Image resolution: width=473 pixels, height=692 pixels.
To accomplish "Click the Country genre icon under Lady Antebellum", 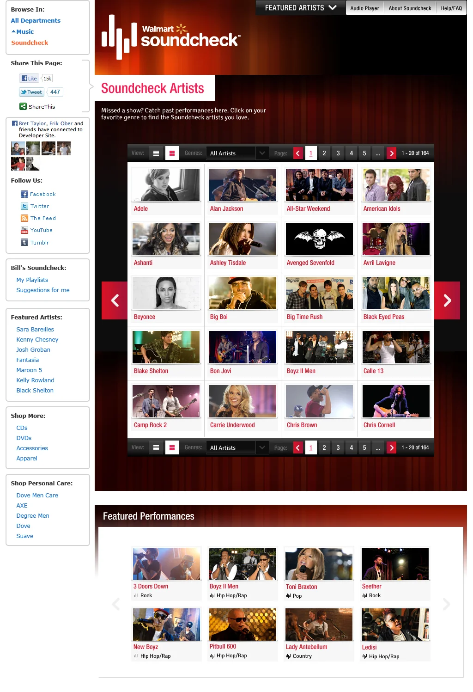I will click(x=288, y=656).
